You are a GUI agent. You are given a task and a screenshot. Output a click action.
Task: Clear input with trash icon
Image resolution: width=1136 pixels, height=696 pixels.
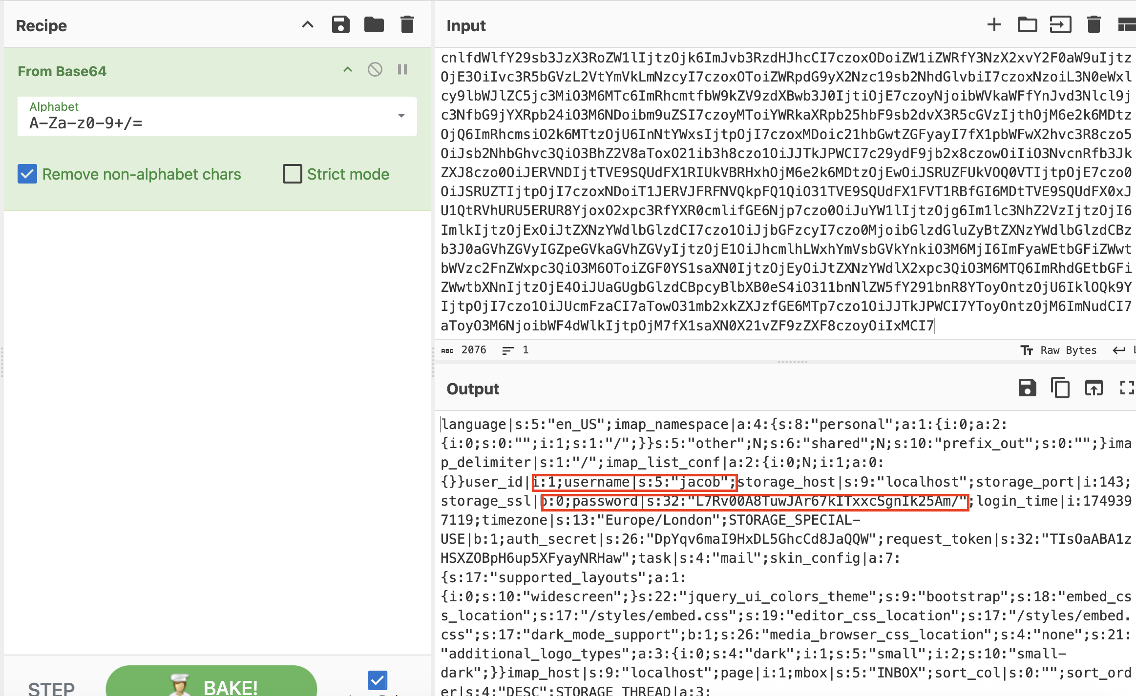pos(1094,24)
